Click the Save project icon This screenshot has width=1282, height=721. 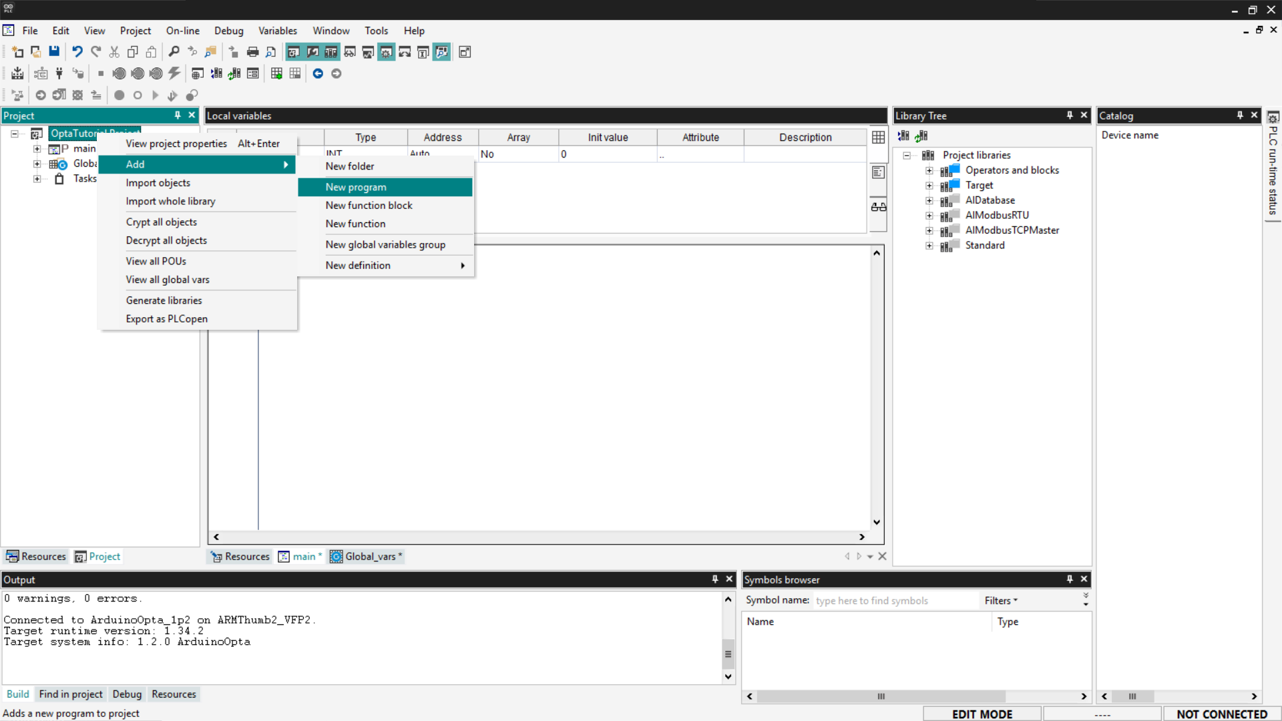(54, 51)
